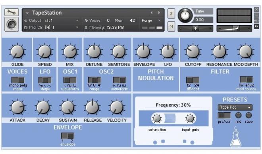Click the Tune knob in header

[185, 16]
